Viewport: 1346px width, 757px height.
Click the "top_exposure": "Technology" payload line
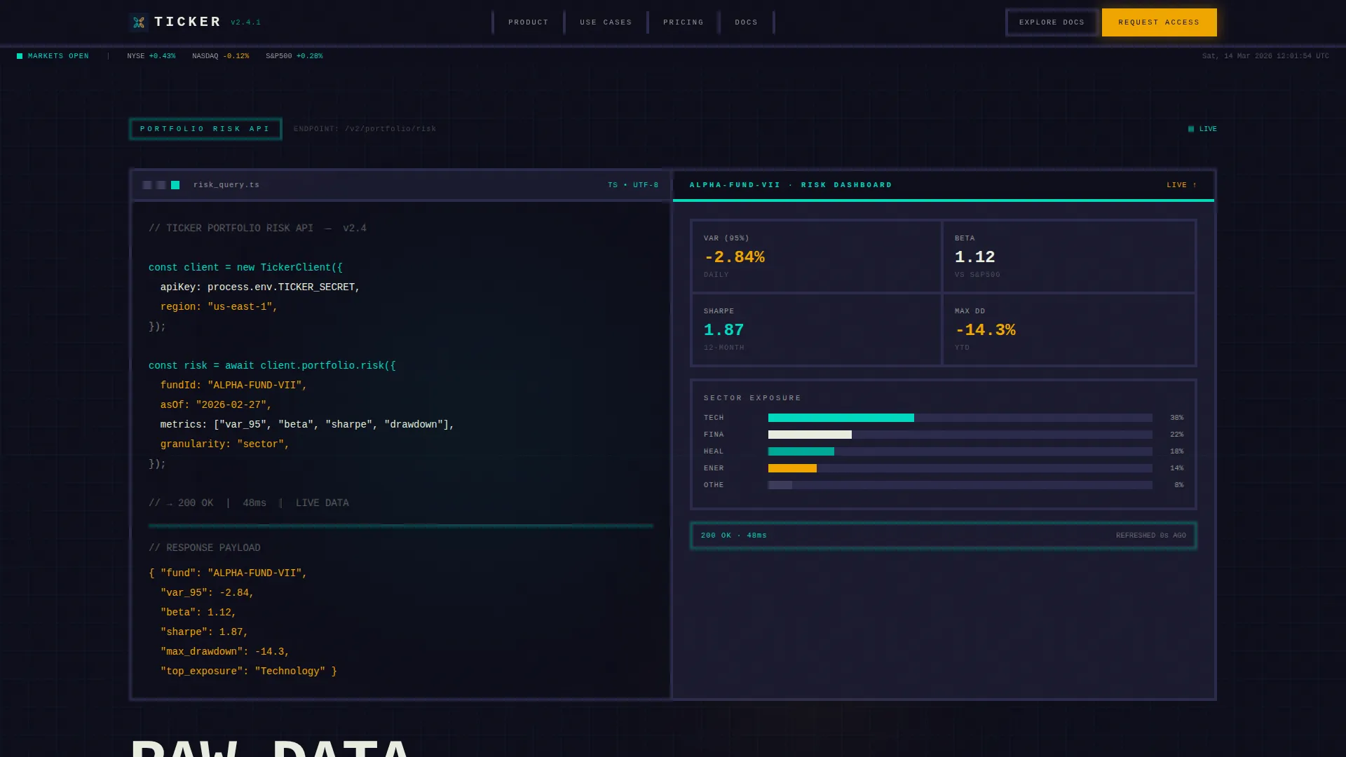[x=248, y=671]
